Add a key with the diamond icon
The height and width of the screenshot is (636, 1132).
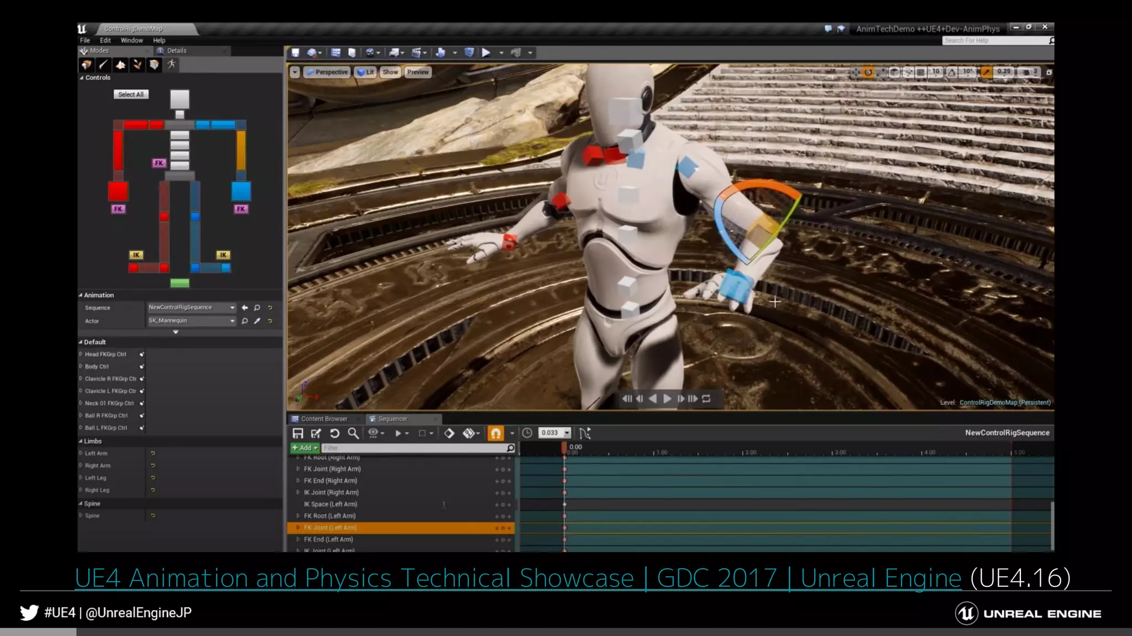pos(449,433)
